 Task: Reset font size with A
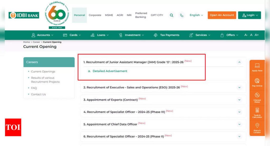click(251, 35)
